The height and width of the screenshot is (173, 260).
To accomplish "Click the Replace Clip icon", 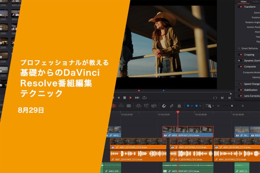I will [154, 106].
